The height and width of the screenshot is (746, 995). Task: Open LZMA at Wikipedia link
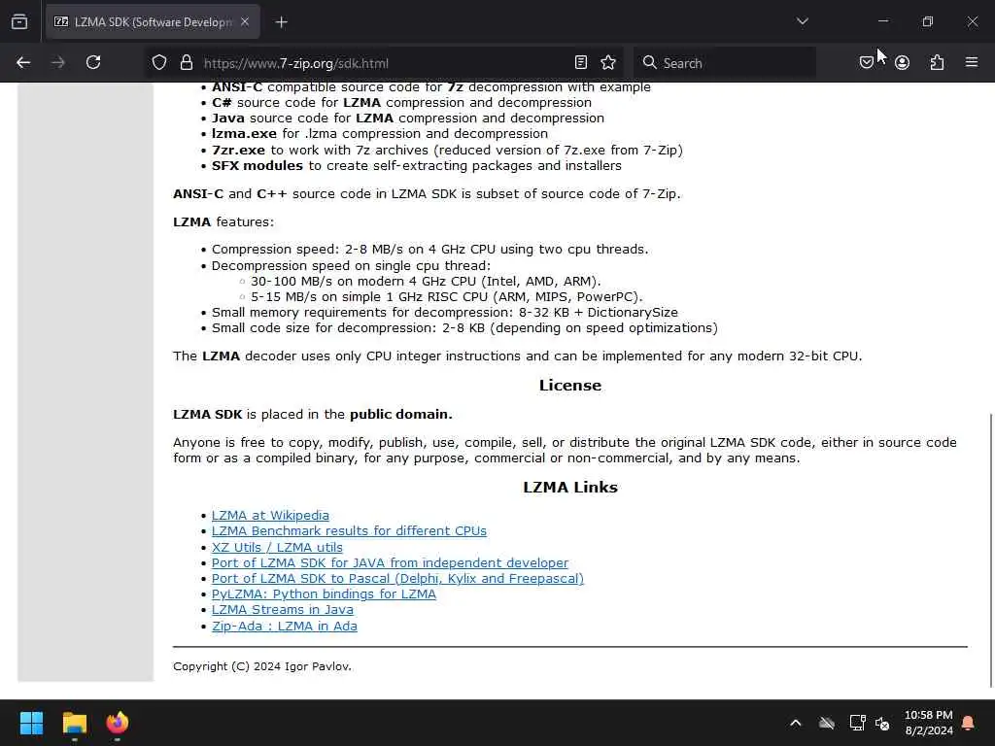(270, 516)
